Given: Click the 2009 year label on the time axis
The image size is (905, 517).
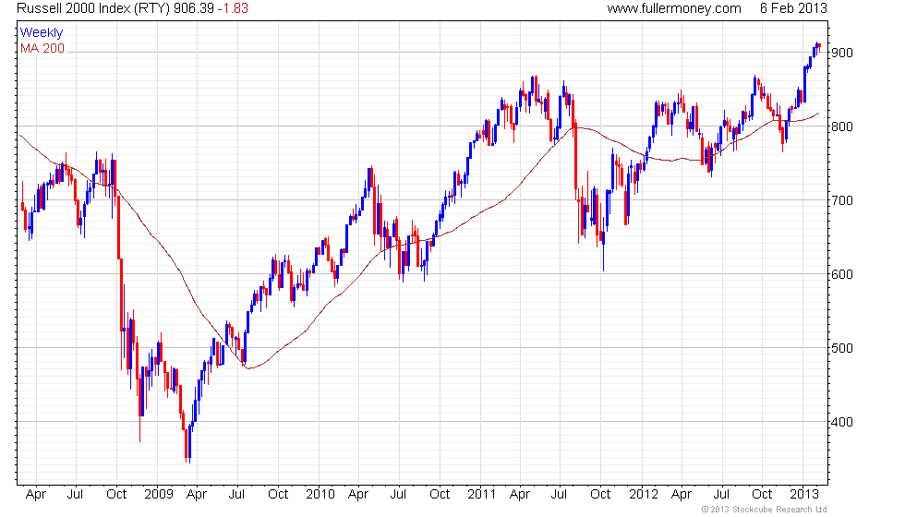Looking at the screenshot, I should click(x=158, y=494).
